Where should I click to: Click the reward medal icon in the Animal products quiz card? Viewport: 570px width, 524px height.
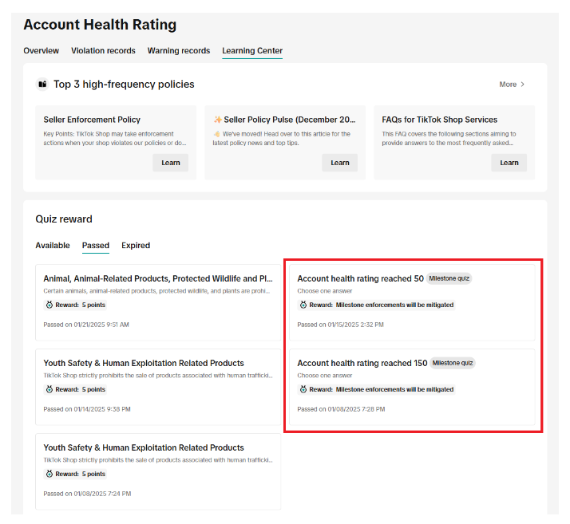(x=49, y=305)
